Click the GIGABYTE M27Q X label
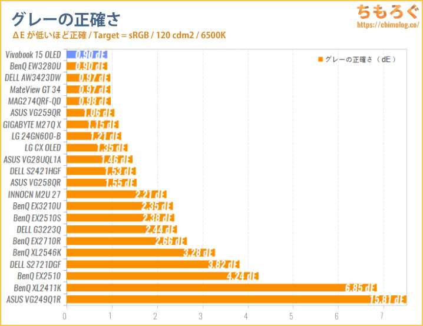 (32, 125)
